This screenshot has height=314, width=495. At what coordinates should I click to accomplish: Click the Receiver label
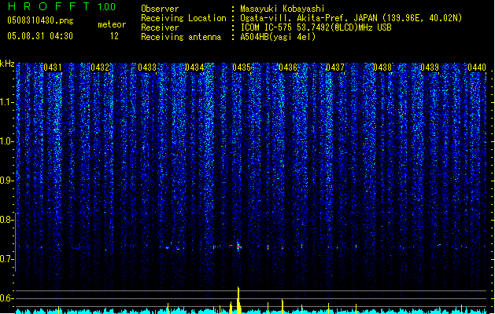click(x=160, y=27)
